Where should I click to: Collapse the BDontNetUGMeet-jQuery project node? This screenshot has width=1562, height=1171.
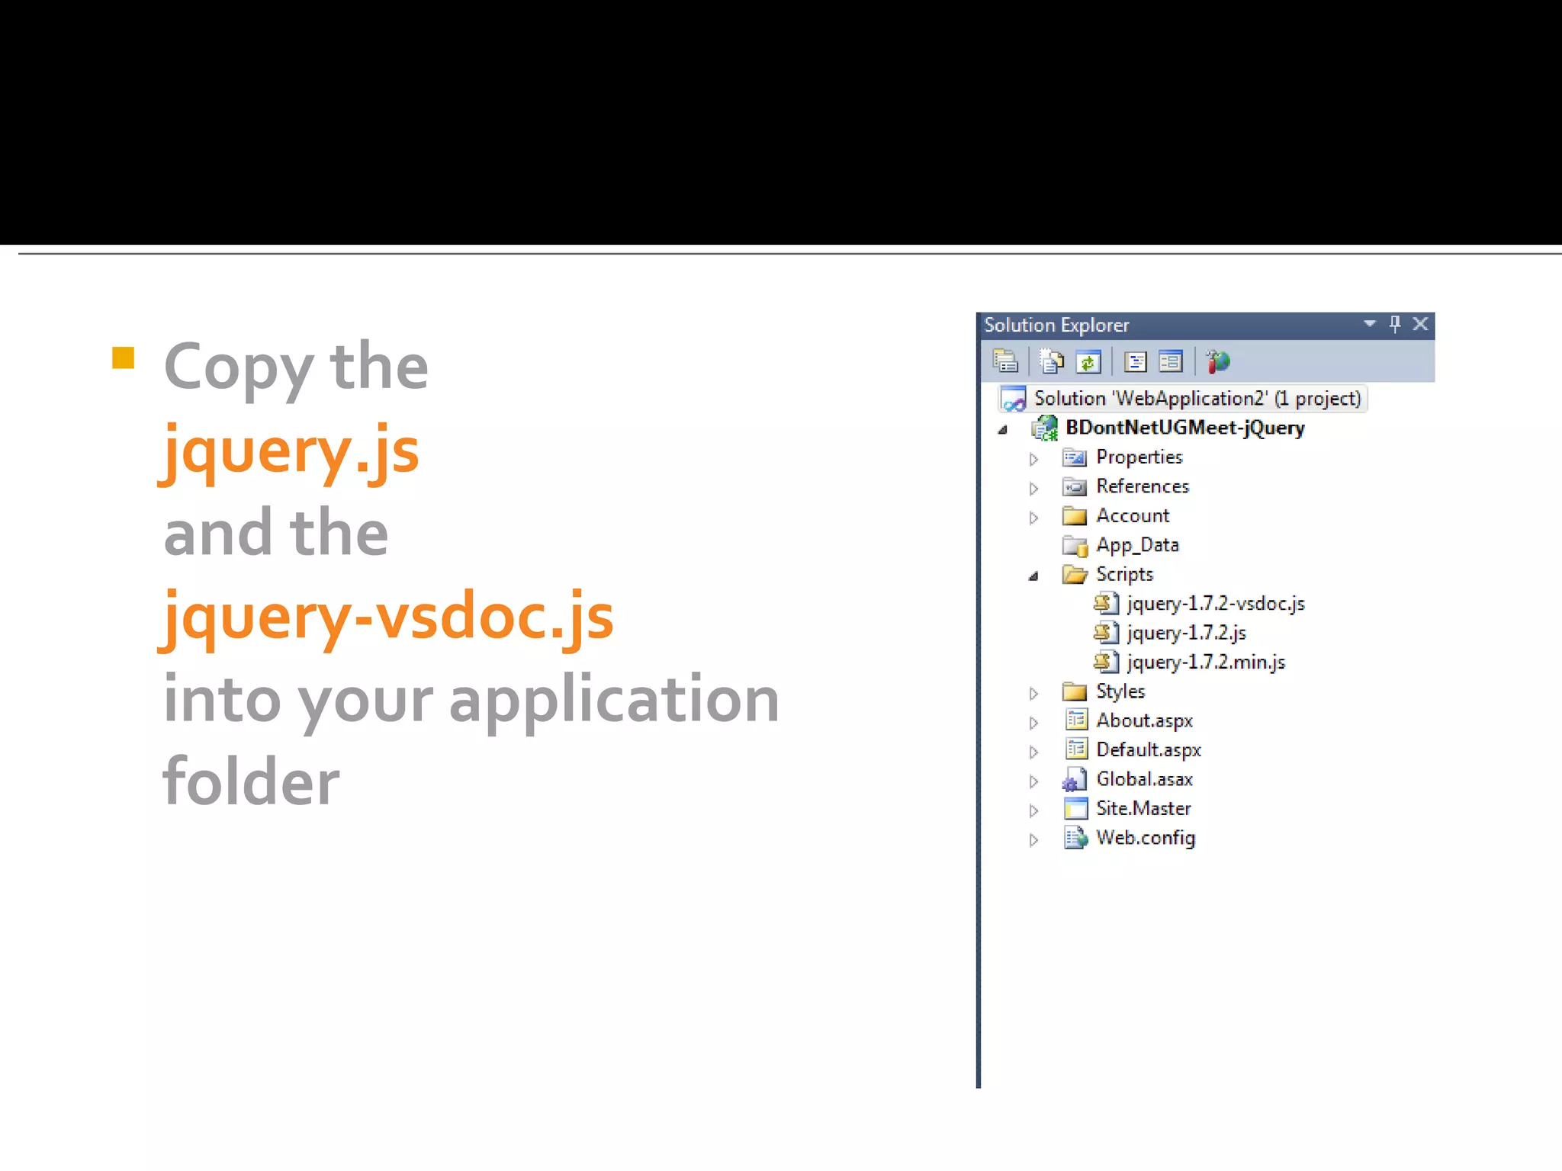pos(1003,430)
